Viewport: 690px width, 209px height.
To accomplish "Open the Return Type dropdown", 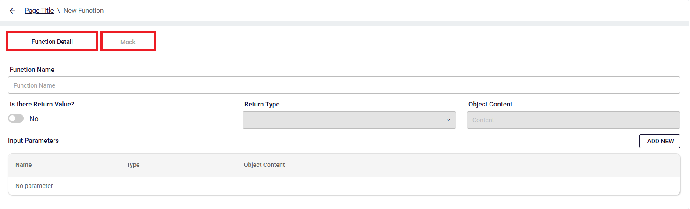I will pos(349,120).
